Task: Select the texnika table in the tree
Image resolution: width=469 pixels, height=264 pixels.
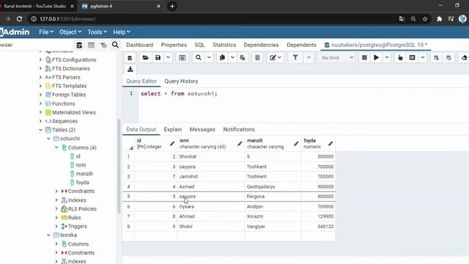Action: [68, 235]
